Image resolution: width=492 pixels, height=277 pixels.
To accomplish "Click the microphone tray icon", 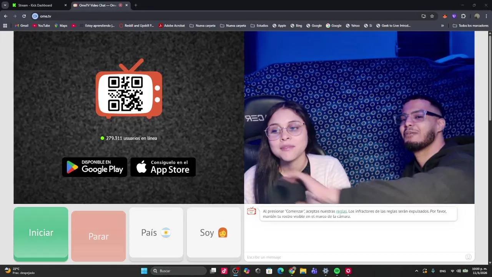I will [x=433, y=271].
